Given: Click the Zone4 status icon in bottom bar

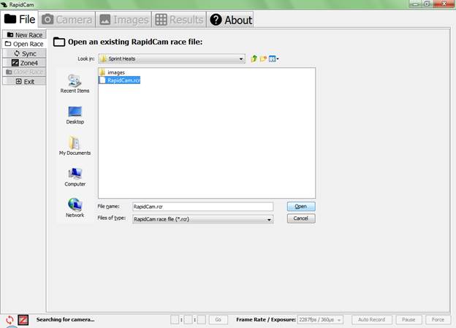Looking at the screenshot, I should click(23, 319).
